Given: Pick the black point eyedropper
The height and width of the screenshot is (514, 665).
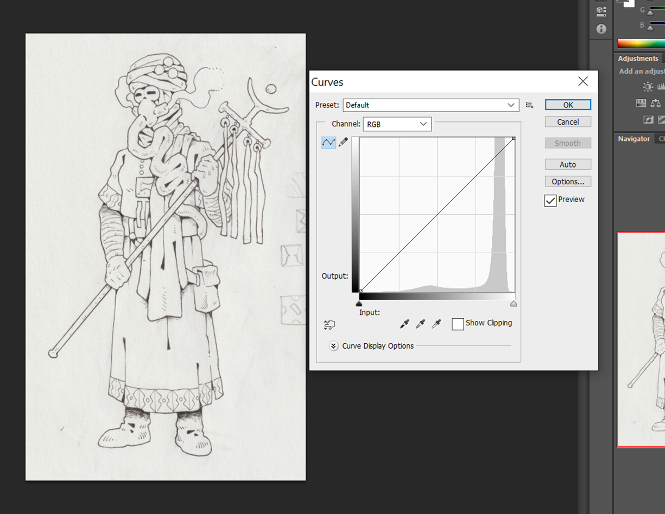Looking at the screenshot, I should (404, 324).
